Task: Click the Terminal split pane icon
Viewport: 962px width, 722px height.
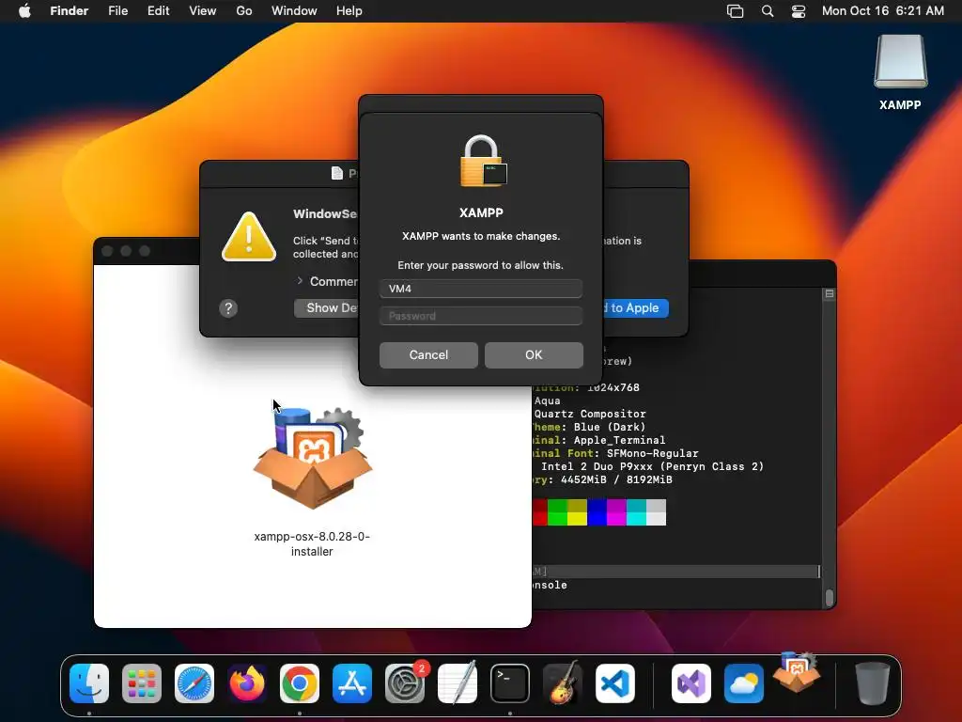Action: click(x=830, y=294)
